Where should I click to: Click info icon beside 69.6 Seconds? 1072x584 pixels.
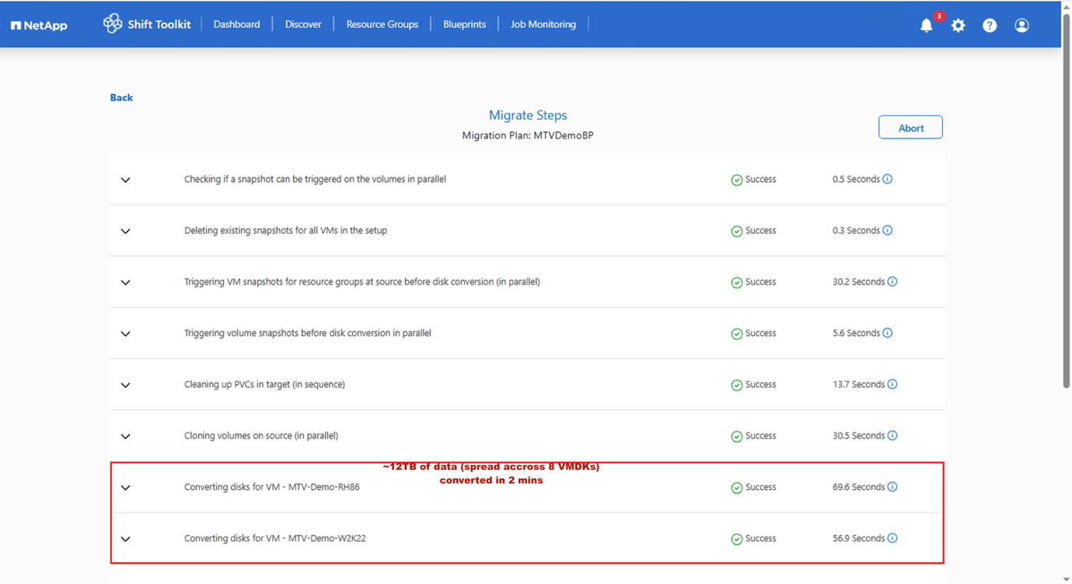(892, 487)
